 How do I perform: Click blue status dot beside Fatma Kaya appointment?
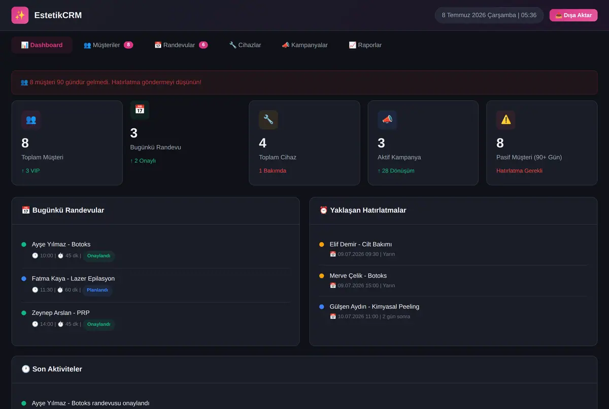(24, 279)
